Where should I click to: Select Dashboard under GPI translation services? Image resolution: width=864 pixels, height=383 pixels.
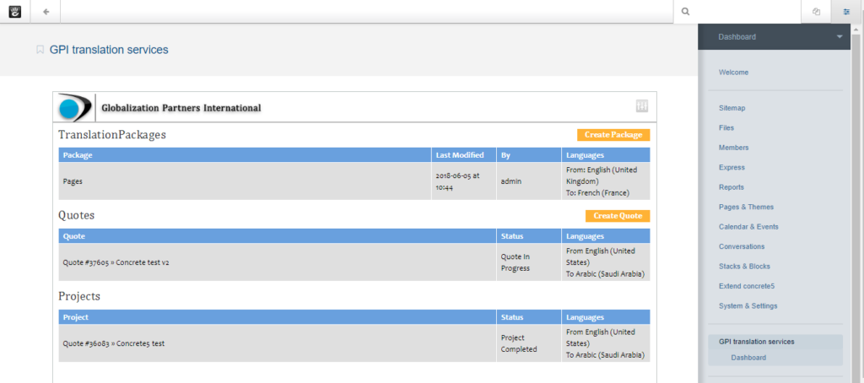[748, 358]
